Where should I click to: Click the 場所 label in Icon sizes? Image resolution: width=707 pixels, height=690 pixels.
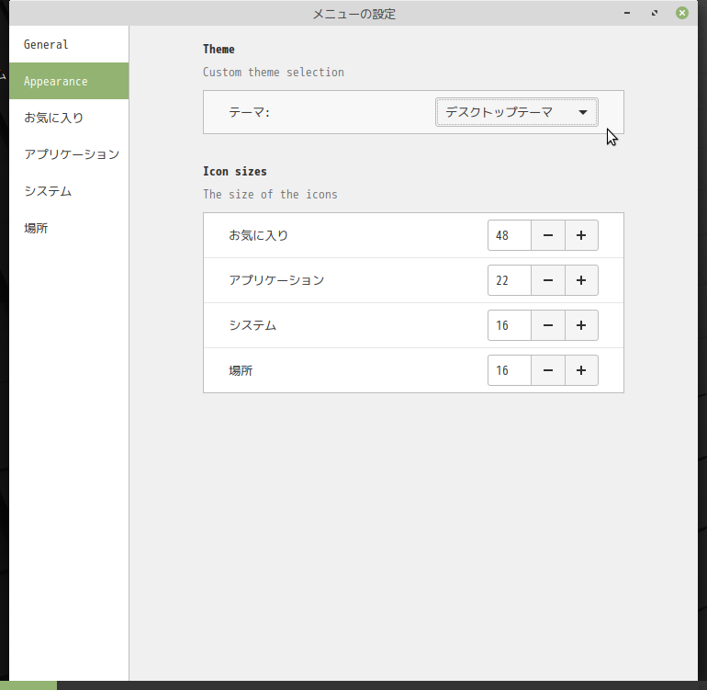[241, 370]
